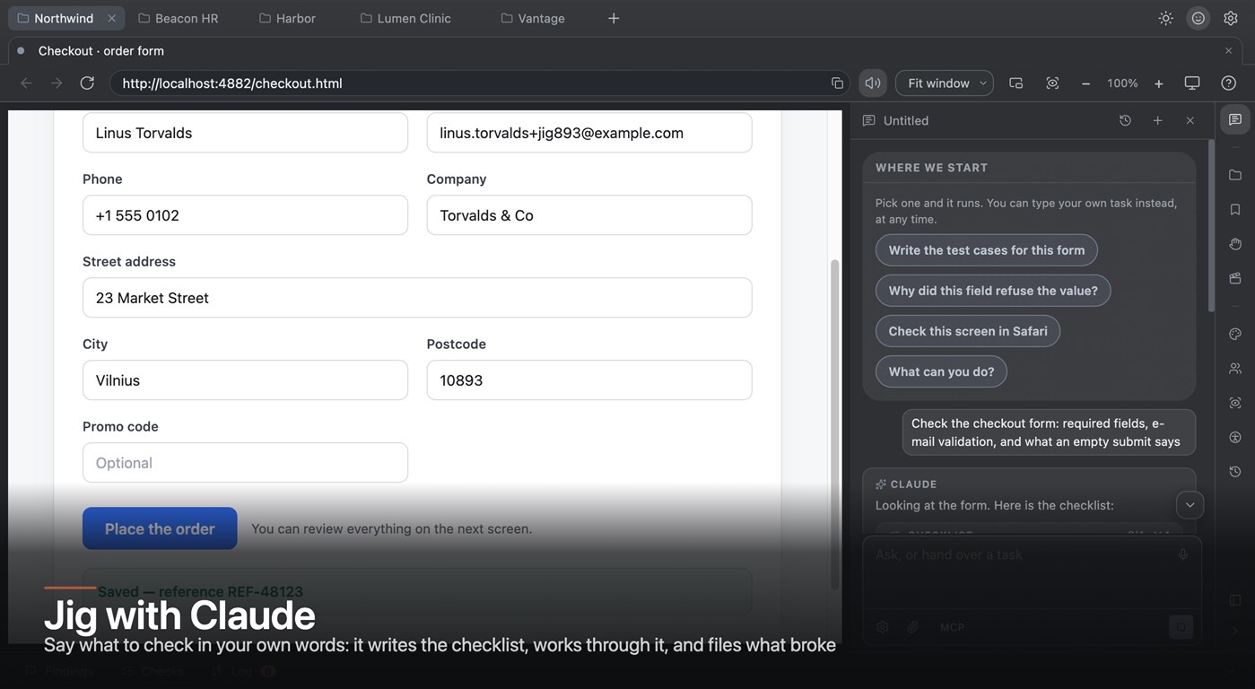
Task: Click the 100% zoom value
Action: 1122,83
